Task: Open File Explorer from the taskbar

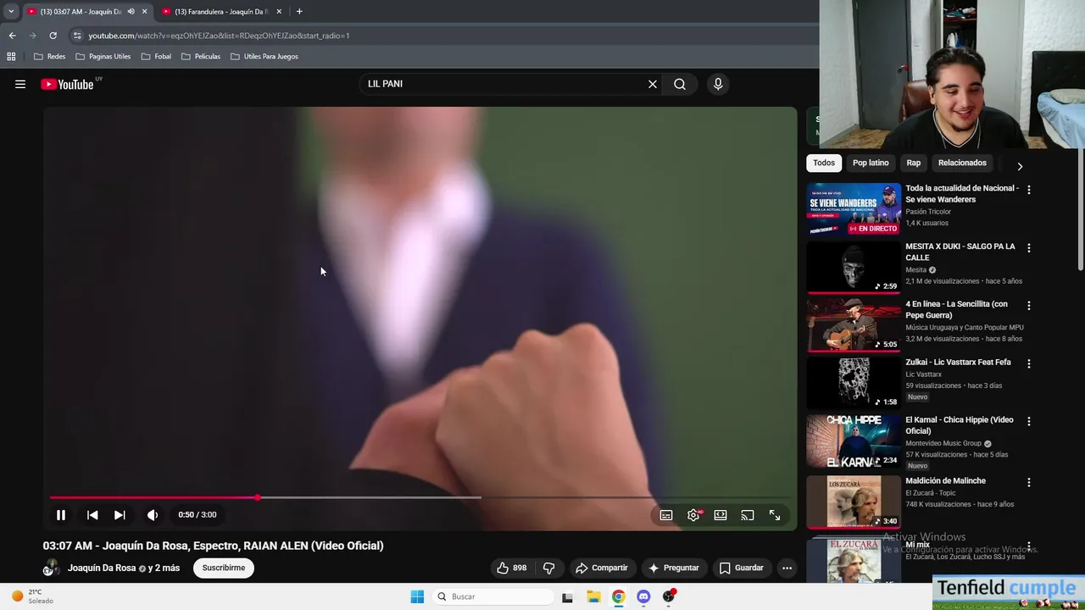Action: coord(593,596)
